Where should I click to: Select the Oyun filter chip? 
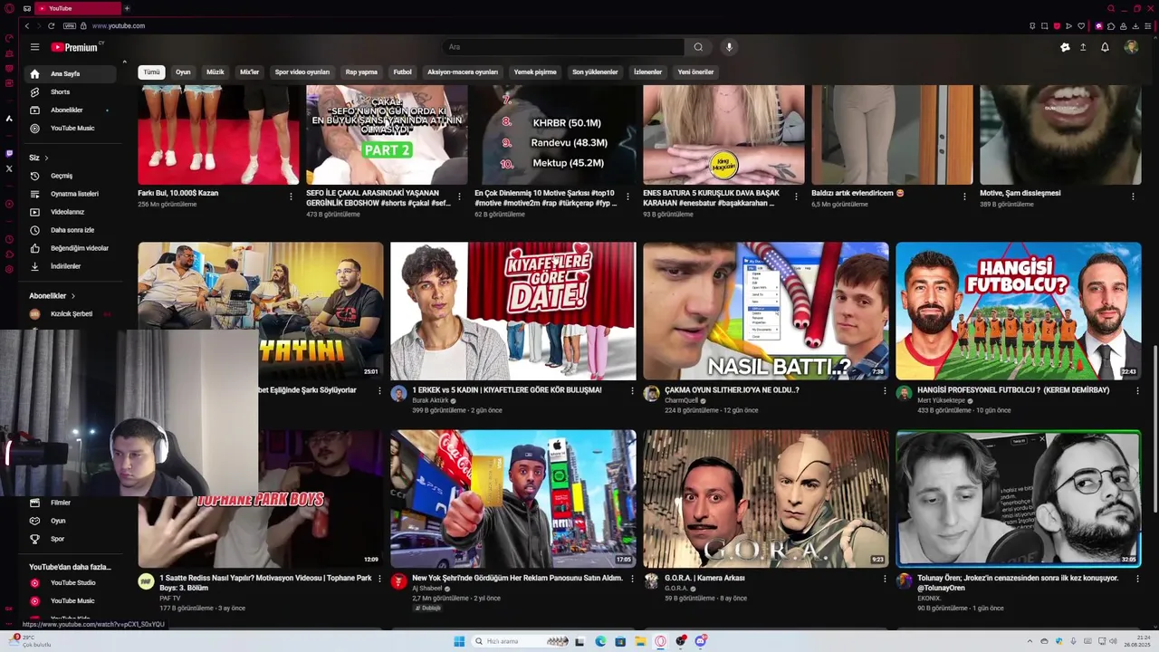pos(183,72)
